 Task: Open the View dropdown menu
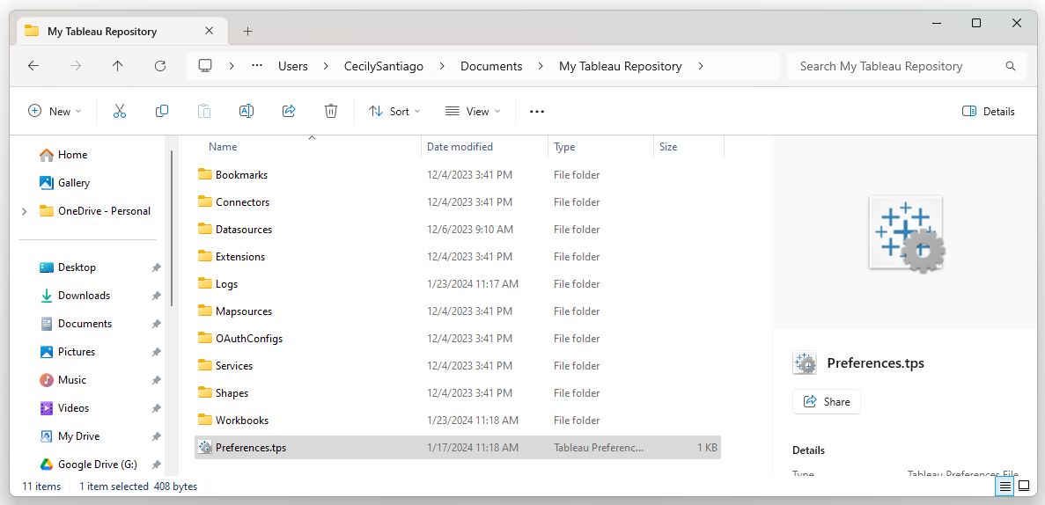[473, 111]
